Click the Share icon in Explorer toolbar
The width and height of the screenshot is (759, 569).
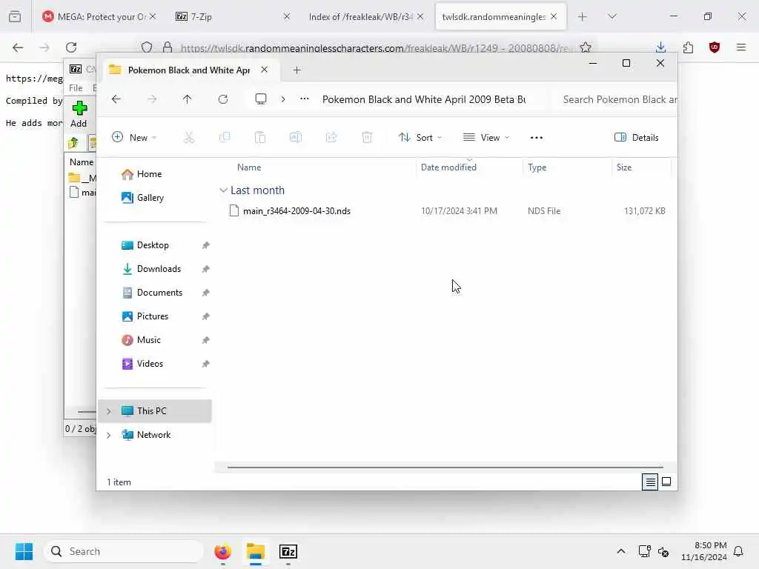331,137
